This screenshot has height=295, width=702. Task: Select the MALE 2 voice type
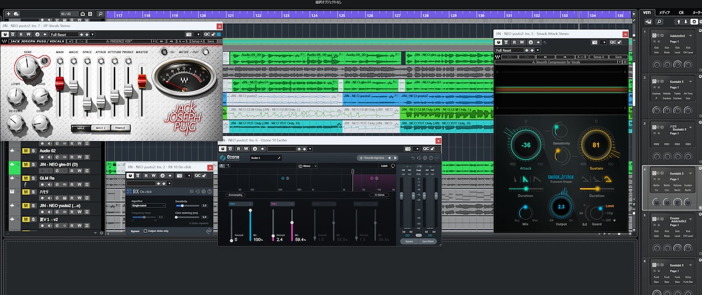click(x=100, y=128)
